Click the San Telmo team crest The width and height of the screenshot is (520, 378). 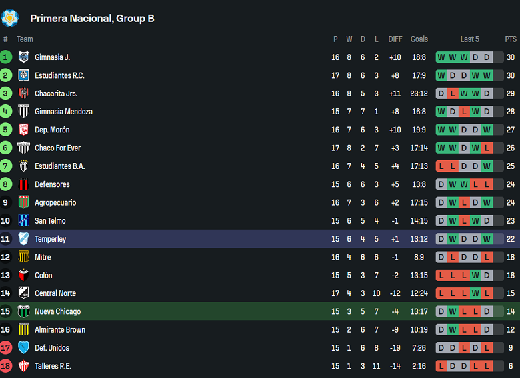click(24, 220)
